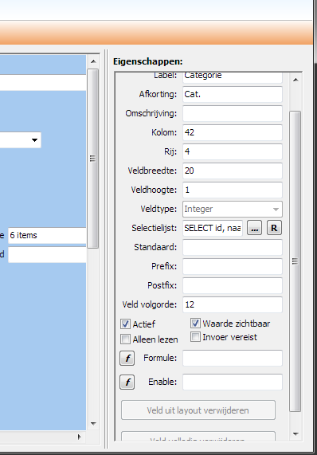
Task: Click left panel horizontal scroll right arrow
Action: (79, 437)
